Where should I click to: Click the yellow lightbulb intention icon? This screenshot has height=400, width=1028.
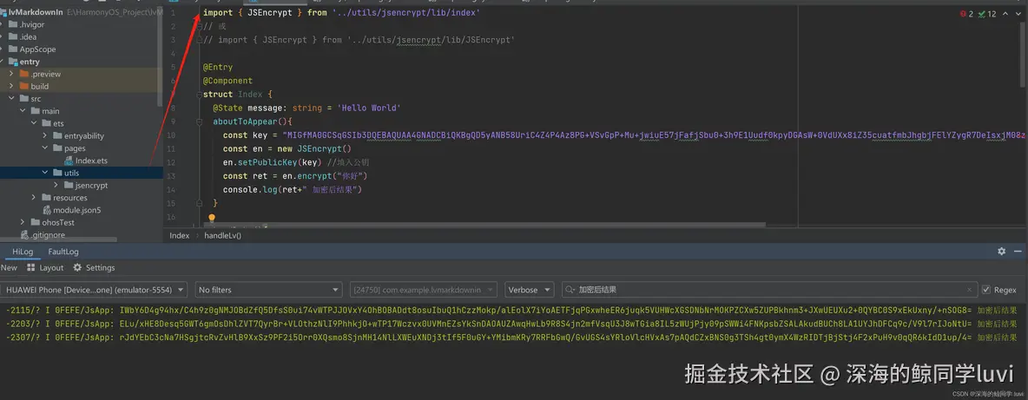(212, 219)
